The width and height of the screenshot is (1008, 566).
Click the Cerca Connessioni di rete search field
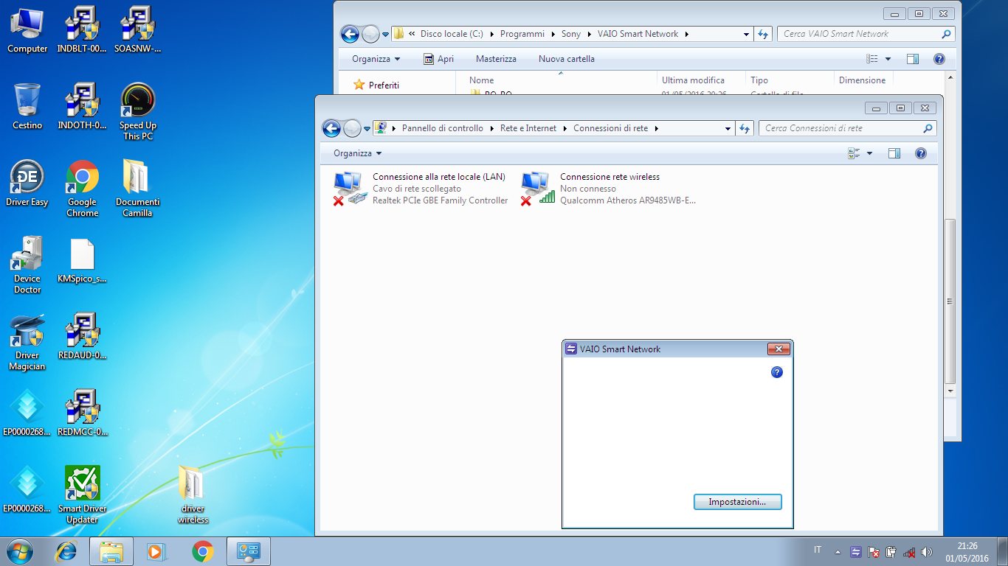click(x=841, y=128)
